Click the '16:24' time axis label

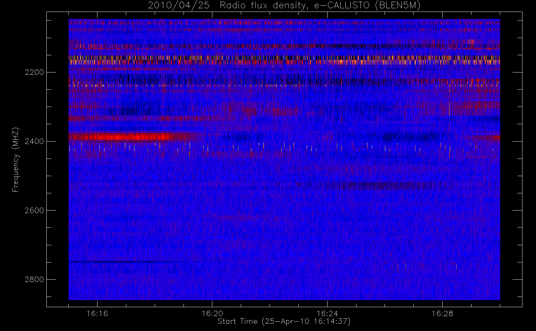pos(327,313)
